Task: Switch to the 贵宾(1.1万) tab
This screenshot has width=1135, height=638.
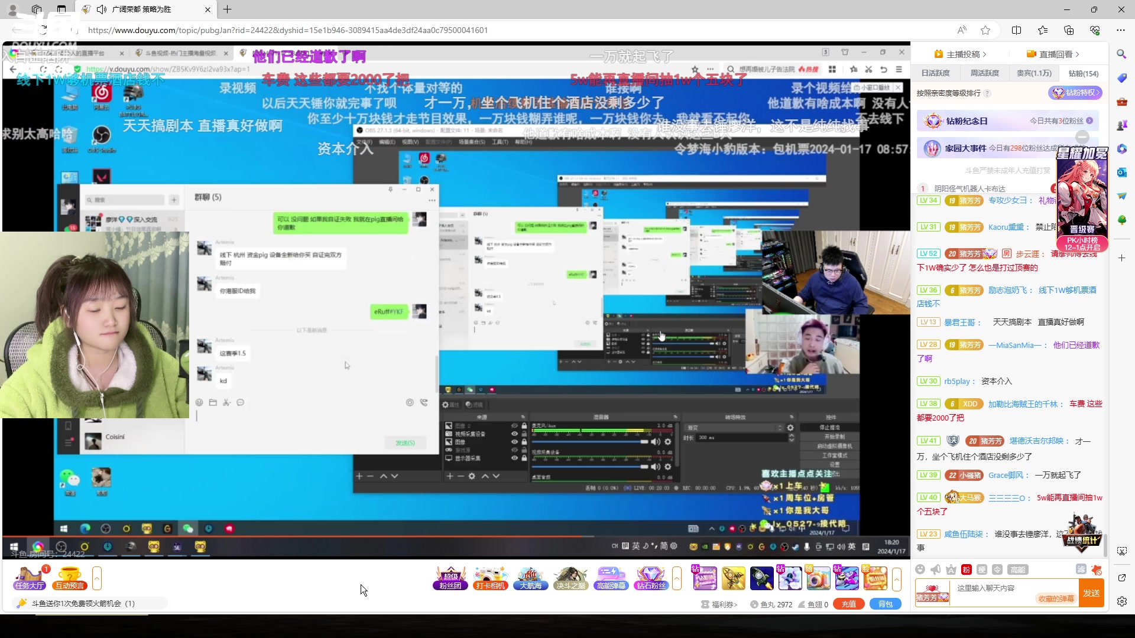Action: point(1034,73)
